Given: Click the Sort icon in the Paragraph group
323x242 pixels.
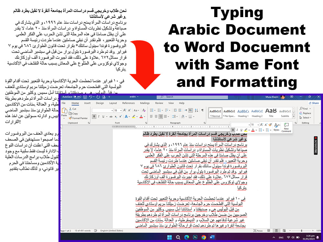Looking at the screenshot, I should tap(196, 110).
